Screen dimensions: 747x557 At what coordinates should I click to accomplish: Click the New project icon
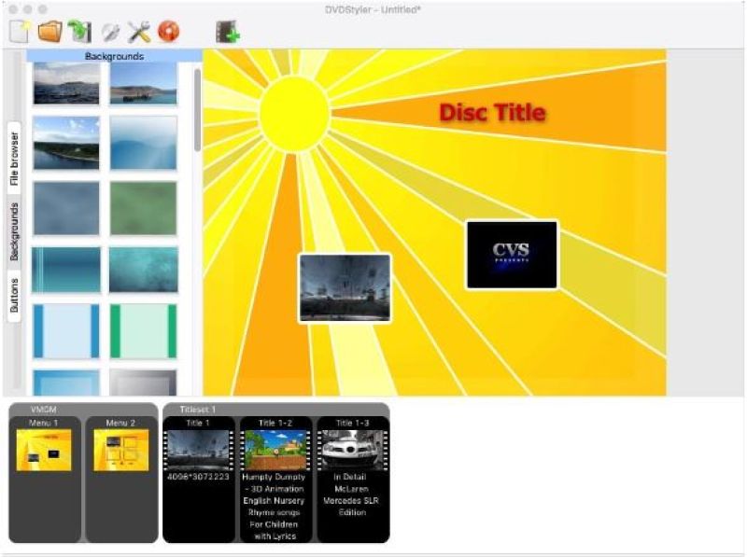pyautogui.click(x=20, y=32)
